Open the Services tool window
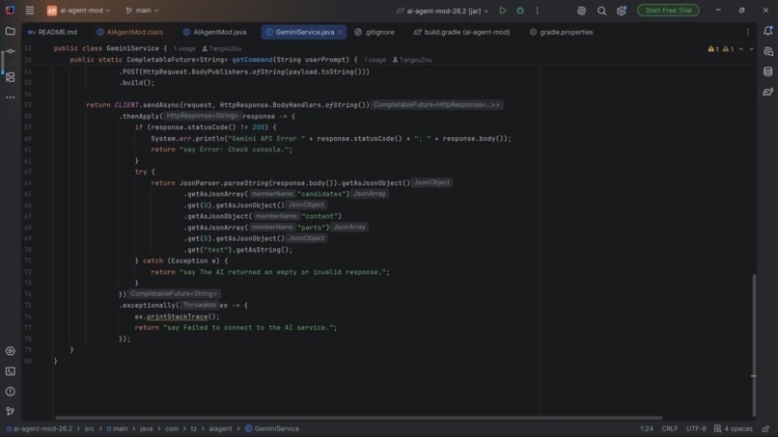 pos(10,351)
